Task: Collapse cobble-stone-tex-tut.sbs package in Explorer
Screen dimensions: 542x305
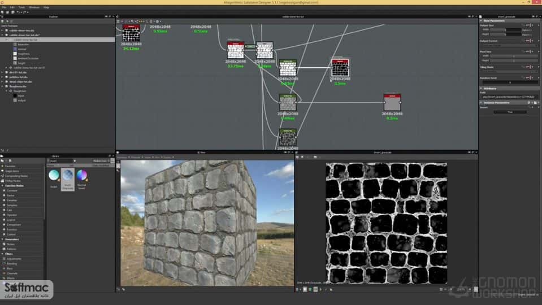Action: (x=2, y=35)
